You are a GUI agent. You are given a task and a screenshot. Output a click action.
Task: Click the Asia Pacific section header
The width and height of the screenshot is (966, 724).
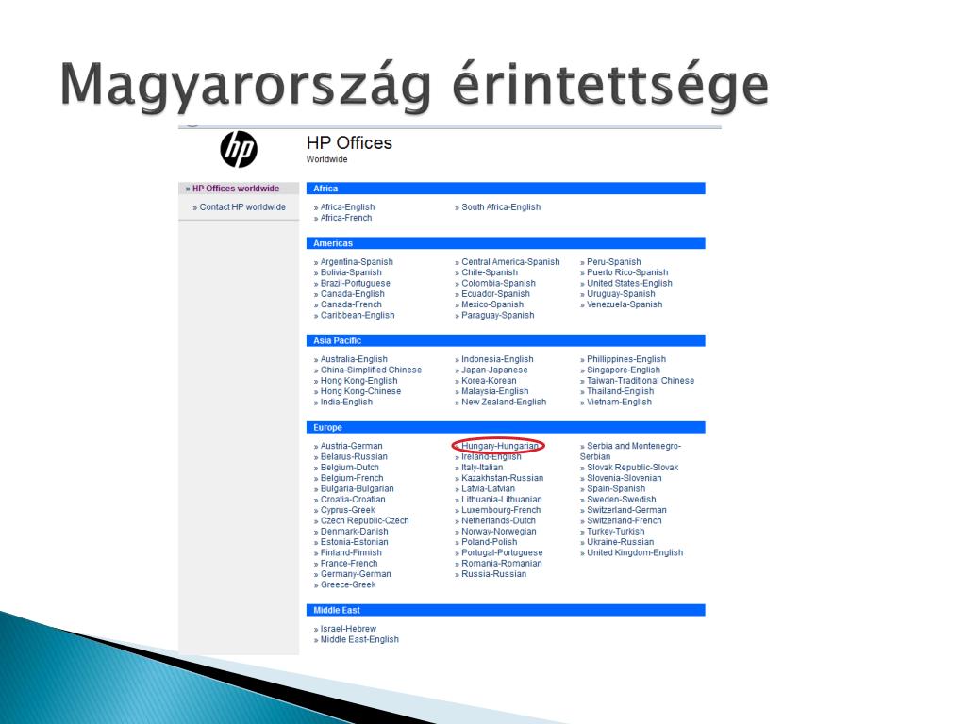point(506,340)
